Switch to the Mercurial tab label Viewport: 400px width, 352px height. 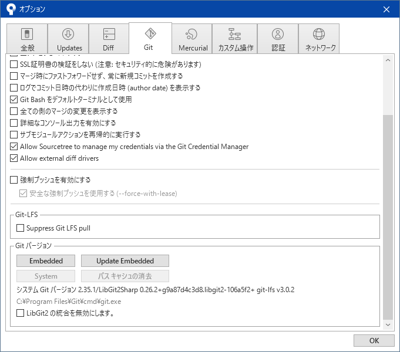click(193, 48)
